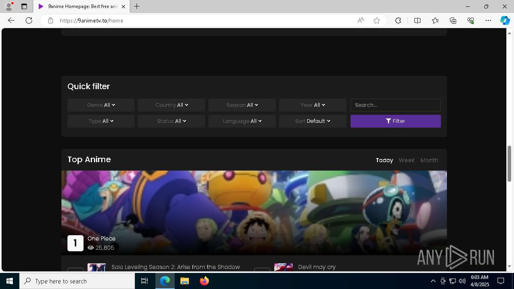The width and height of the screenshot is (514, 289).
Task: Open Task View on taskbar
Action: point(145,281)
